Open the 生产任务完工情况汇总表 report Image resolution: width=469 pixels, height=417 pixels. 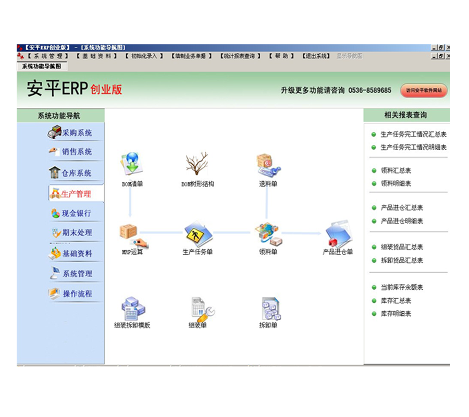413,134
